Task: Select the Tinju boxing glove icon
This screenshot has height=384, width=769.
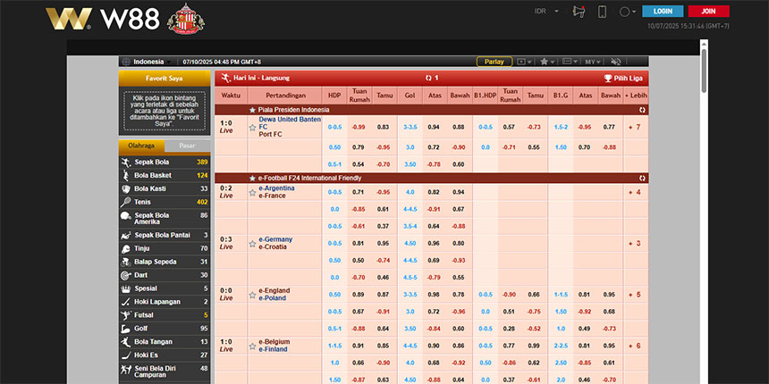Action: 126,248
